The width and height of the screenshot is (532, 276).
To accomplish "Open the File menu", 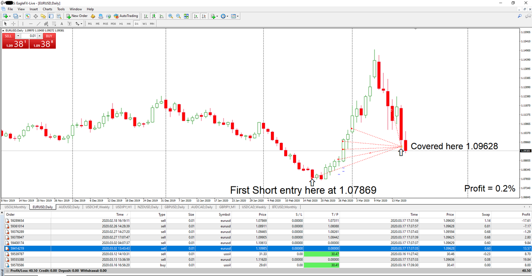I will click(x=10, y=9).
